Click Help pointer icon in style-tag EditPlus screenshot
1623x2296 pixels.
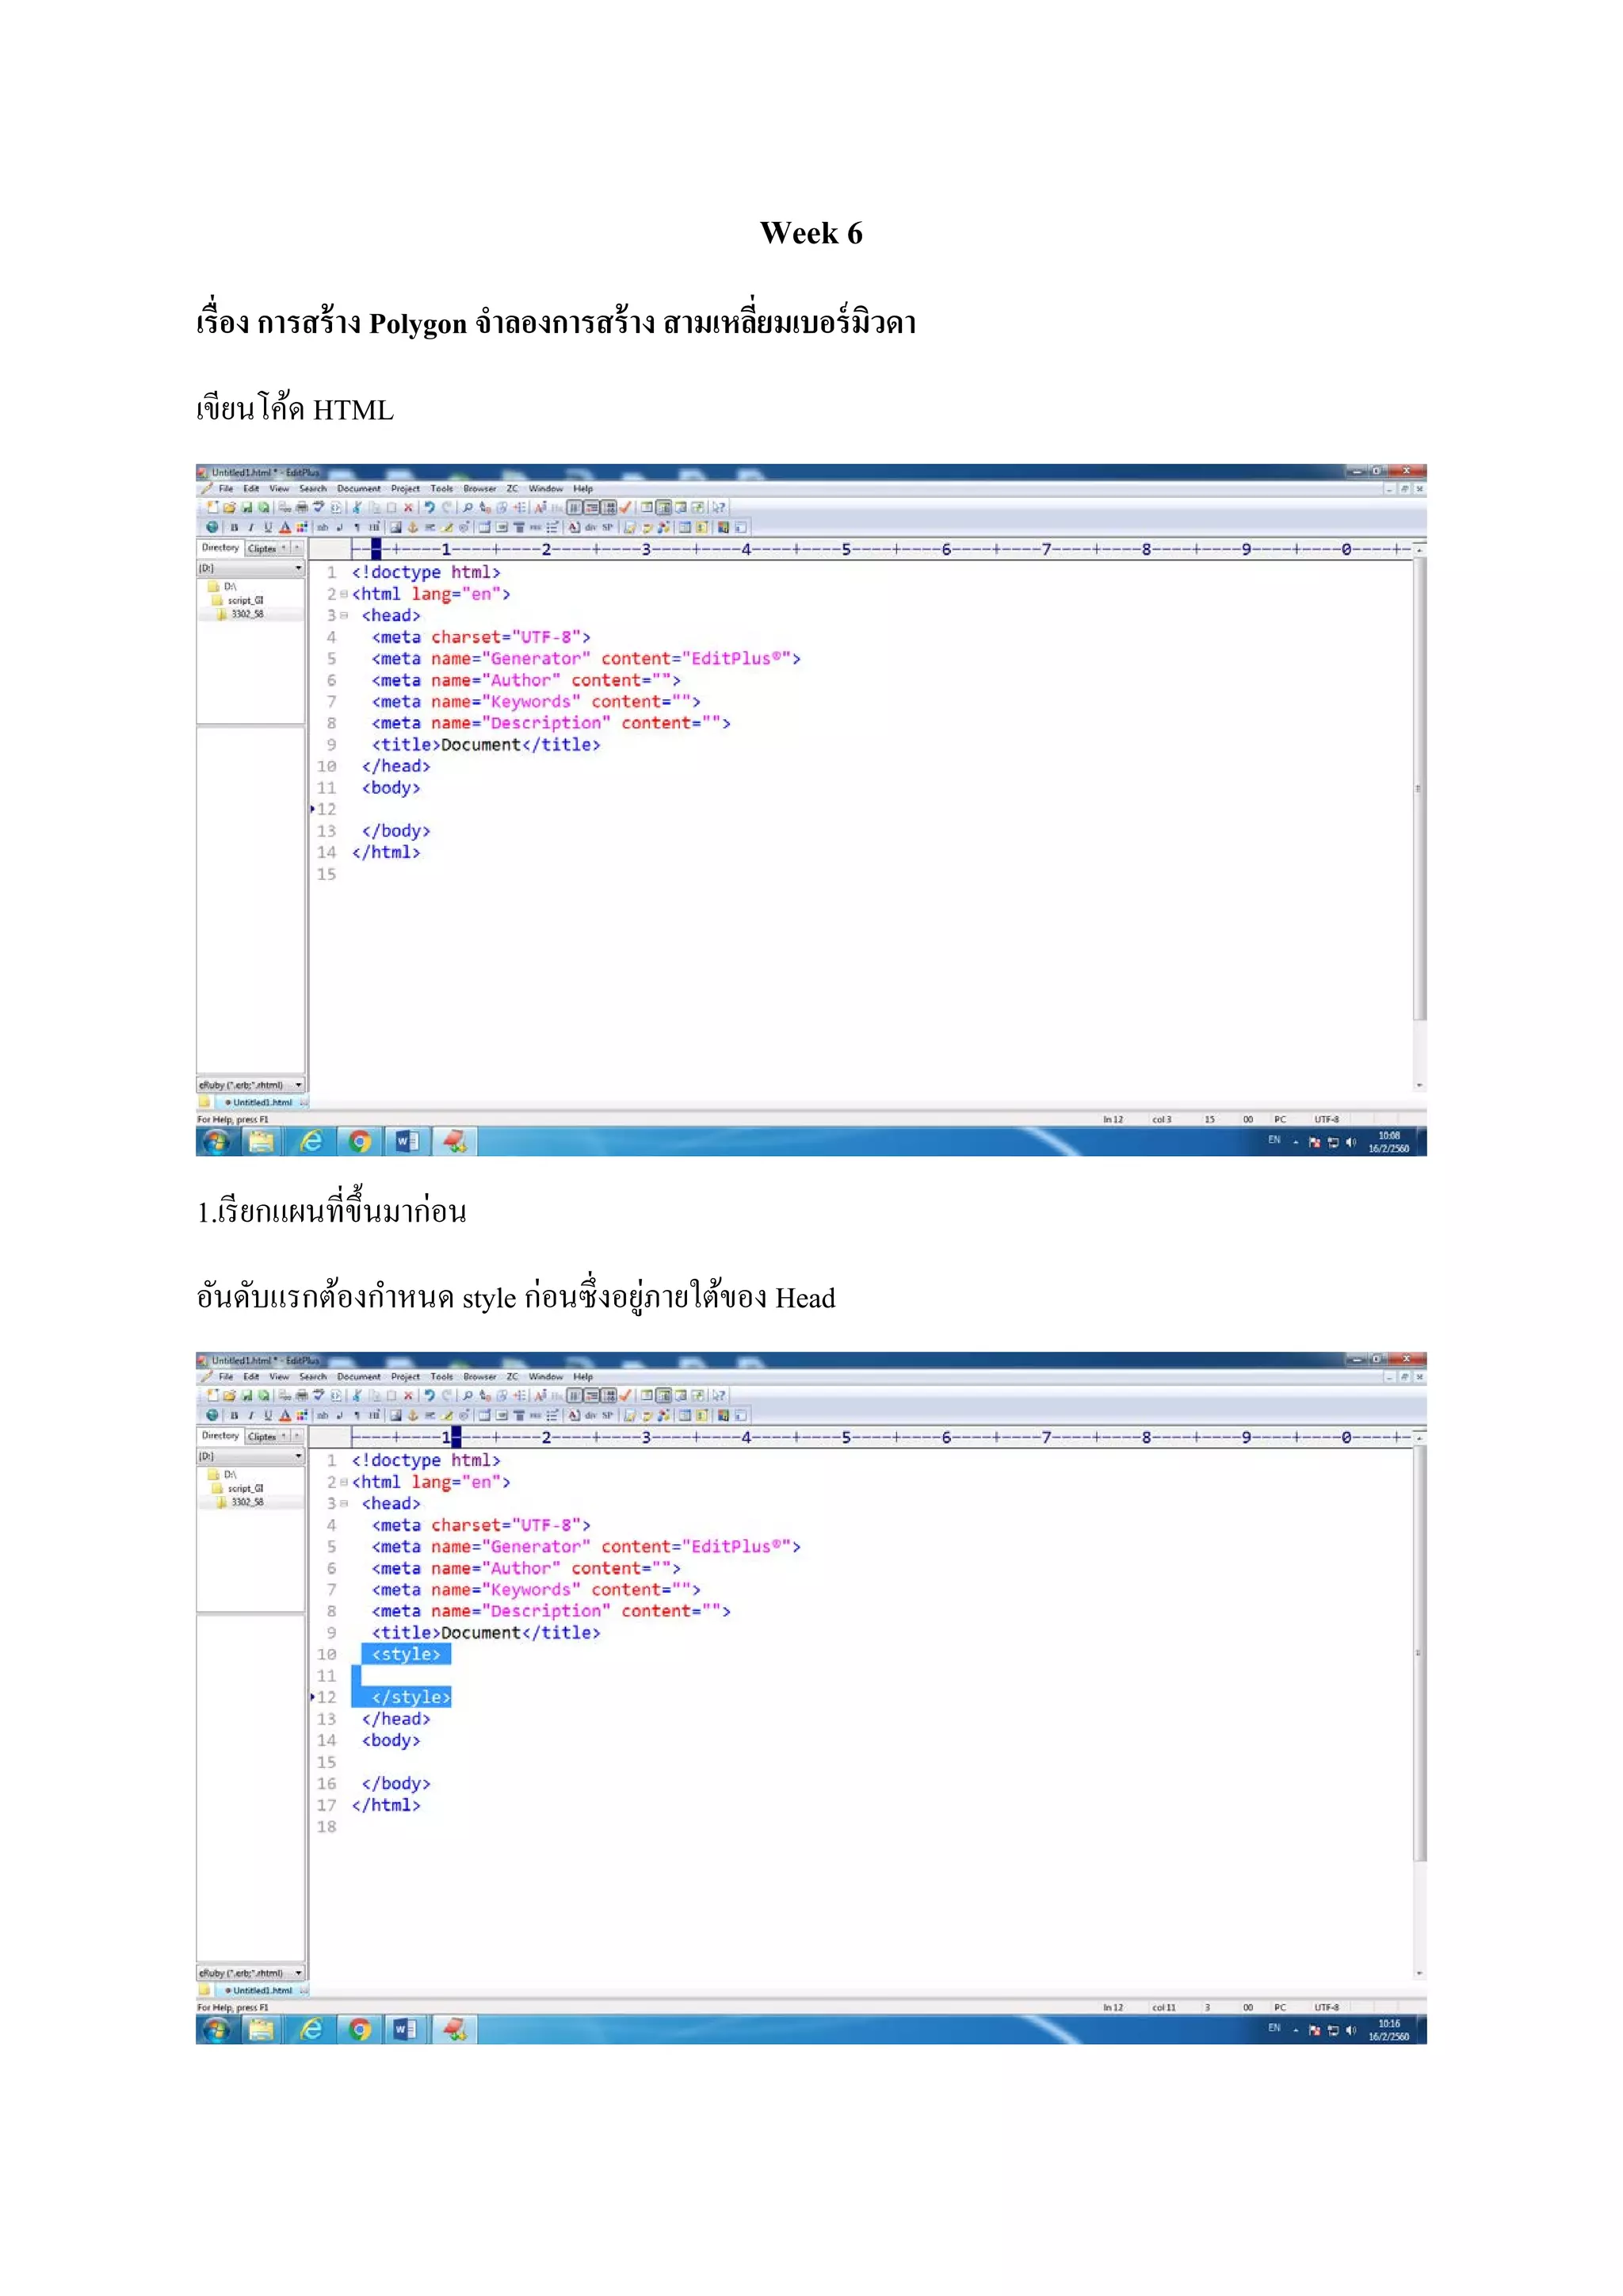719,1396
